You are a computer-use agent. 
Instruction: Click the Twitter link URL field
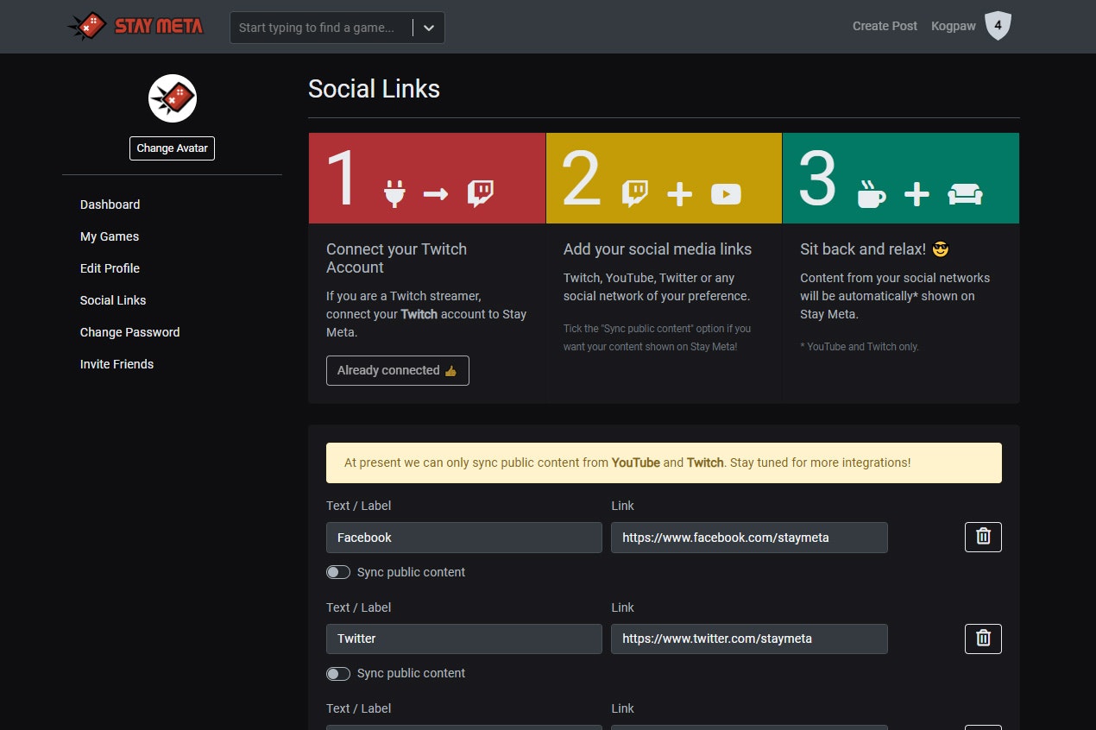(749, 639)
